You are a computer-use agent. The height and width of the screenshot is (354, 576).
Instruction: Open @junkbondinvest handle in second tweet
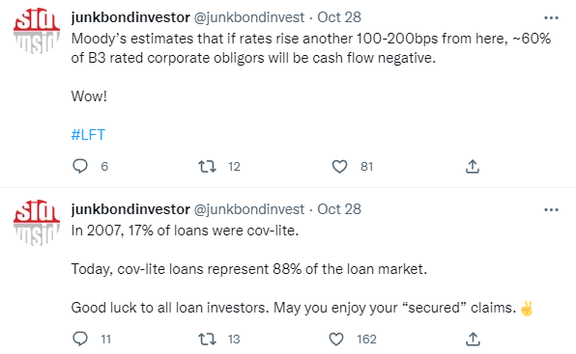click(248, 209)
